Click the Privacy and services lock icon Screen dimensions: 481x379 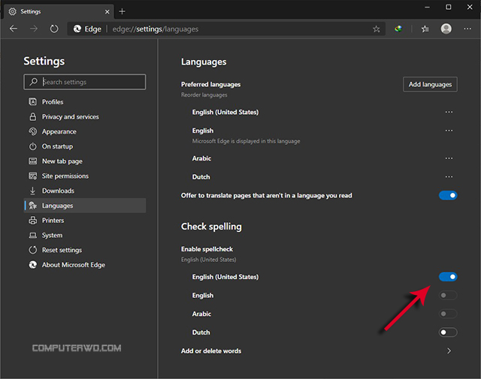[x=33, y=116]
